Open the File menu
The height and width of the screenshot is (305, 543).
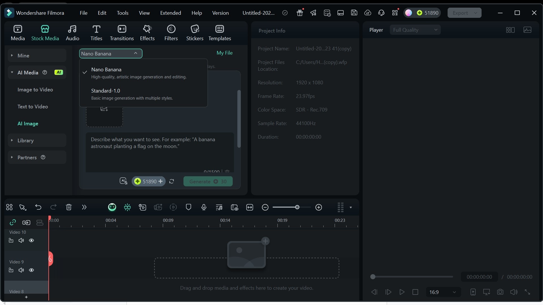coord(84,13)
